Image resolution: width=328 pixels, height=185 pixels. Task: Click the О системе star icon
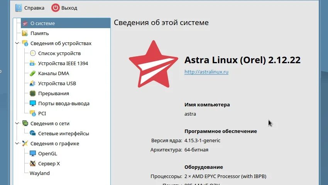pos(25,23)
